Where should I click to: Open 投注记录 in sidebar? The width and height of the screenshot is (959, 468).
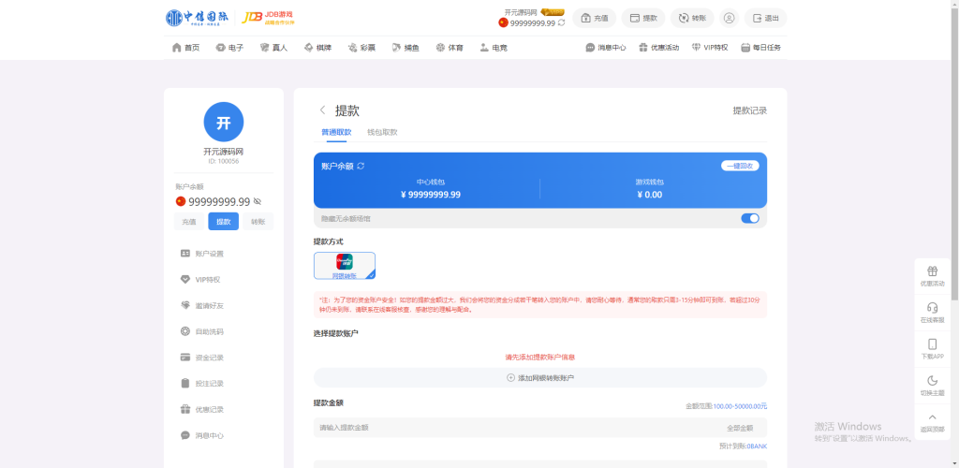(202, 384)
